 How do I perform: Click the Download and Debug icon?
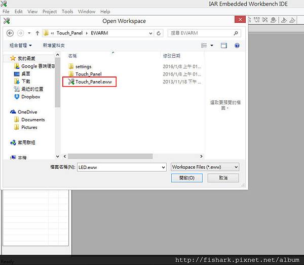tap(284, 20)
